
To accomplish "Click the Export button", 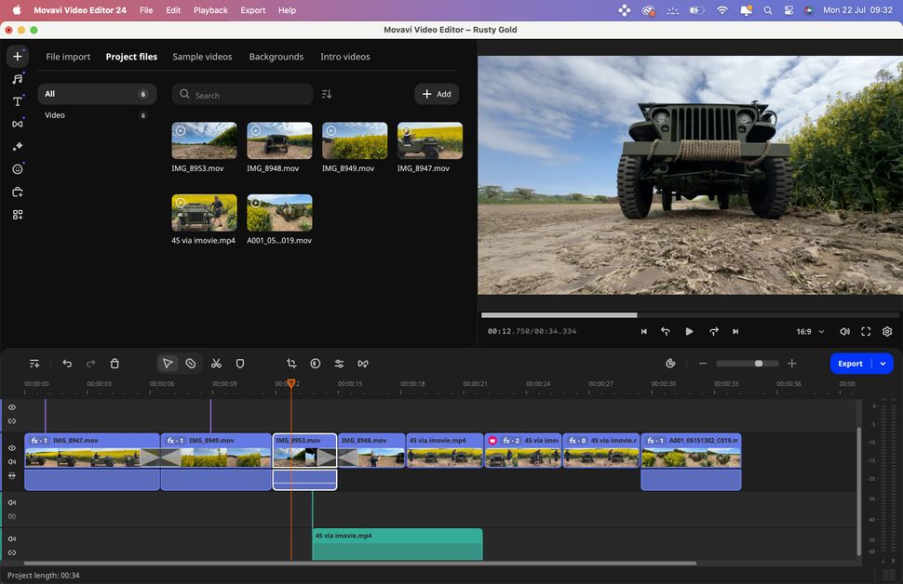I will [849, 363].
